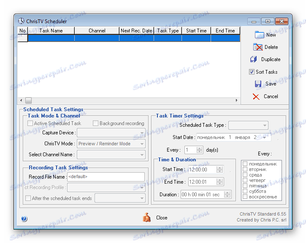Click the Save floppy disk icon
Screen dimensions: 306x243
pyautogui.click(x=258, y=84)
